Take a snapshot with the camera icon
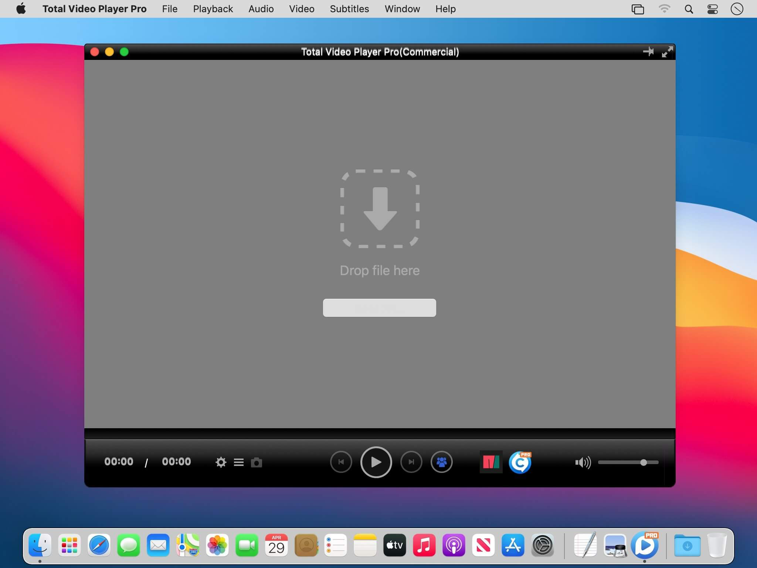Viewport: 757px width, 568px height. pos(257,462)
